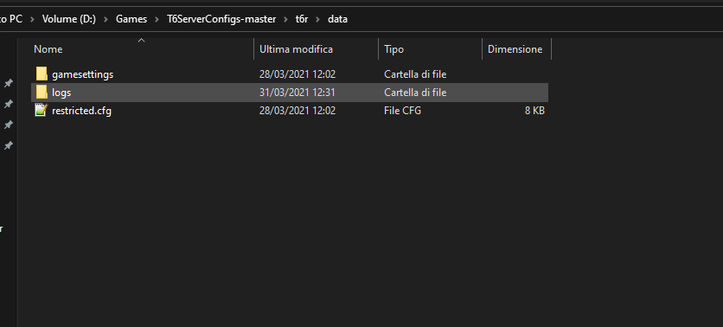This screenshot has width=723, height=327.
Task: Expand the chevron between t6r and data
Action: (x=317, y=19)
